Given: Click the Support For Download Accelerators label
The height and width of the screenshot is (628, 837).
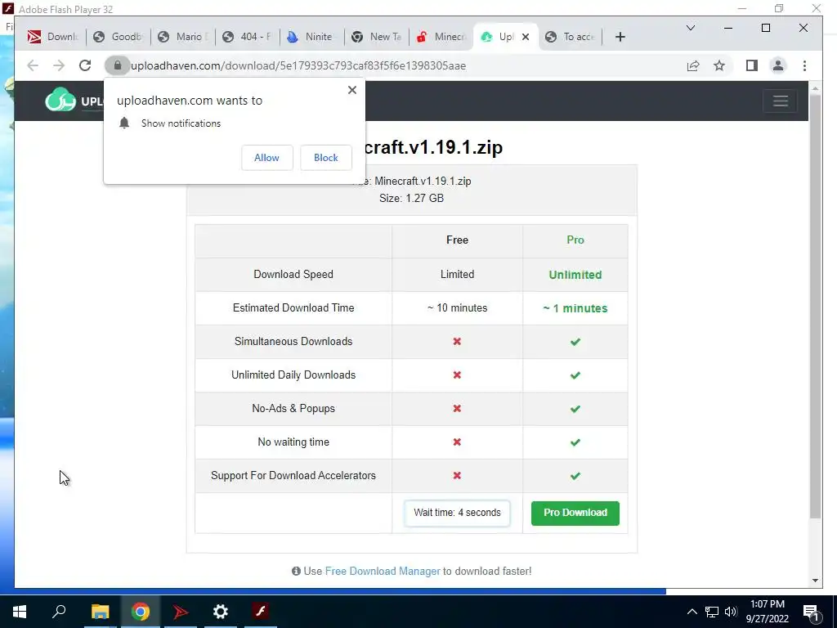Looking at the screenshot, I should point(293,475).
